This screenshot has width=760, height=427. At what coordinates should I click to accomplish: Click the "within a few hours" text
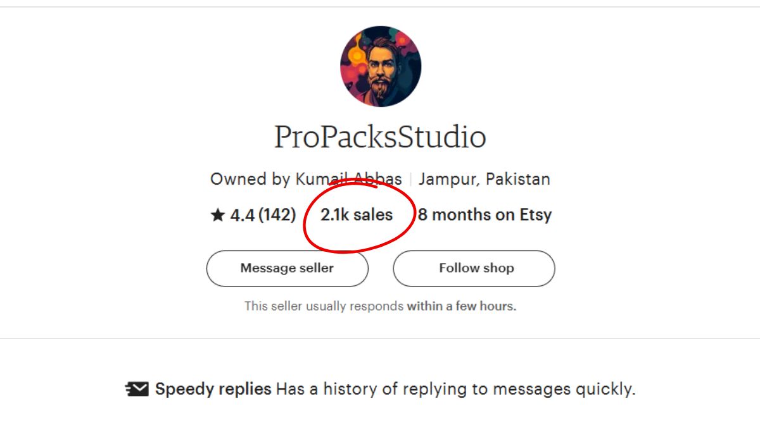(461, 306)
